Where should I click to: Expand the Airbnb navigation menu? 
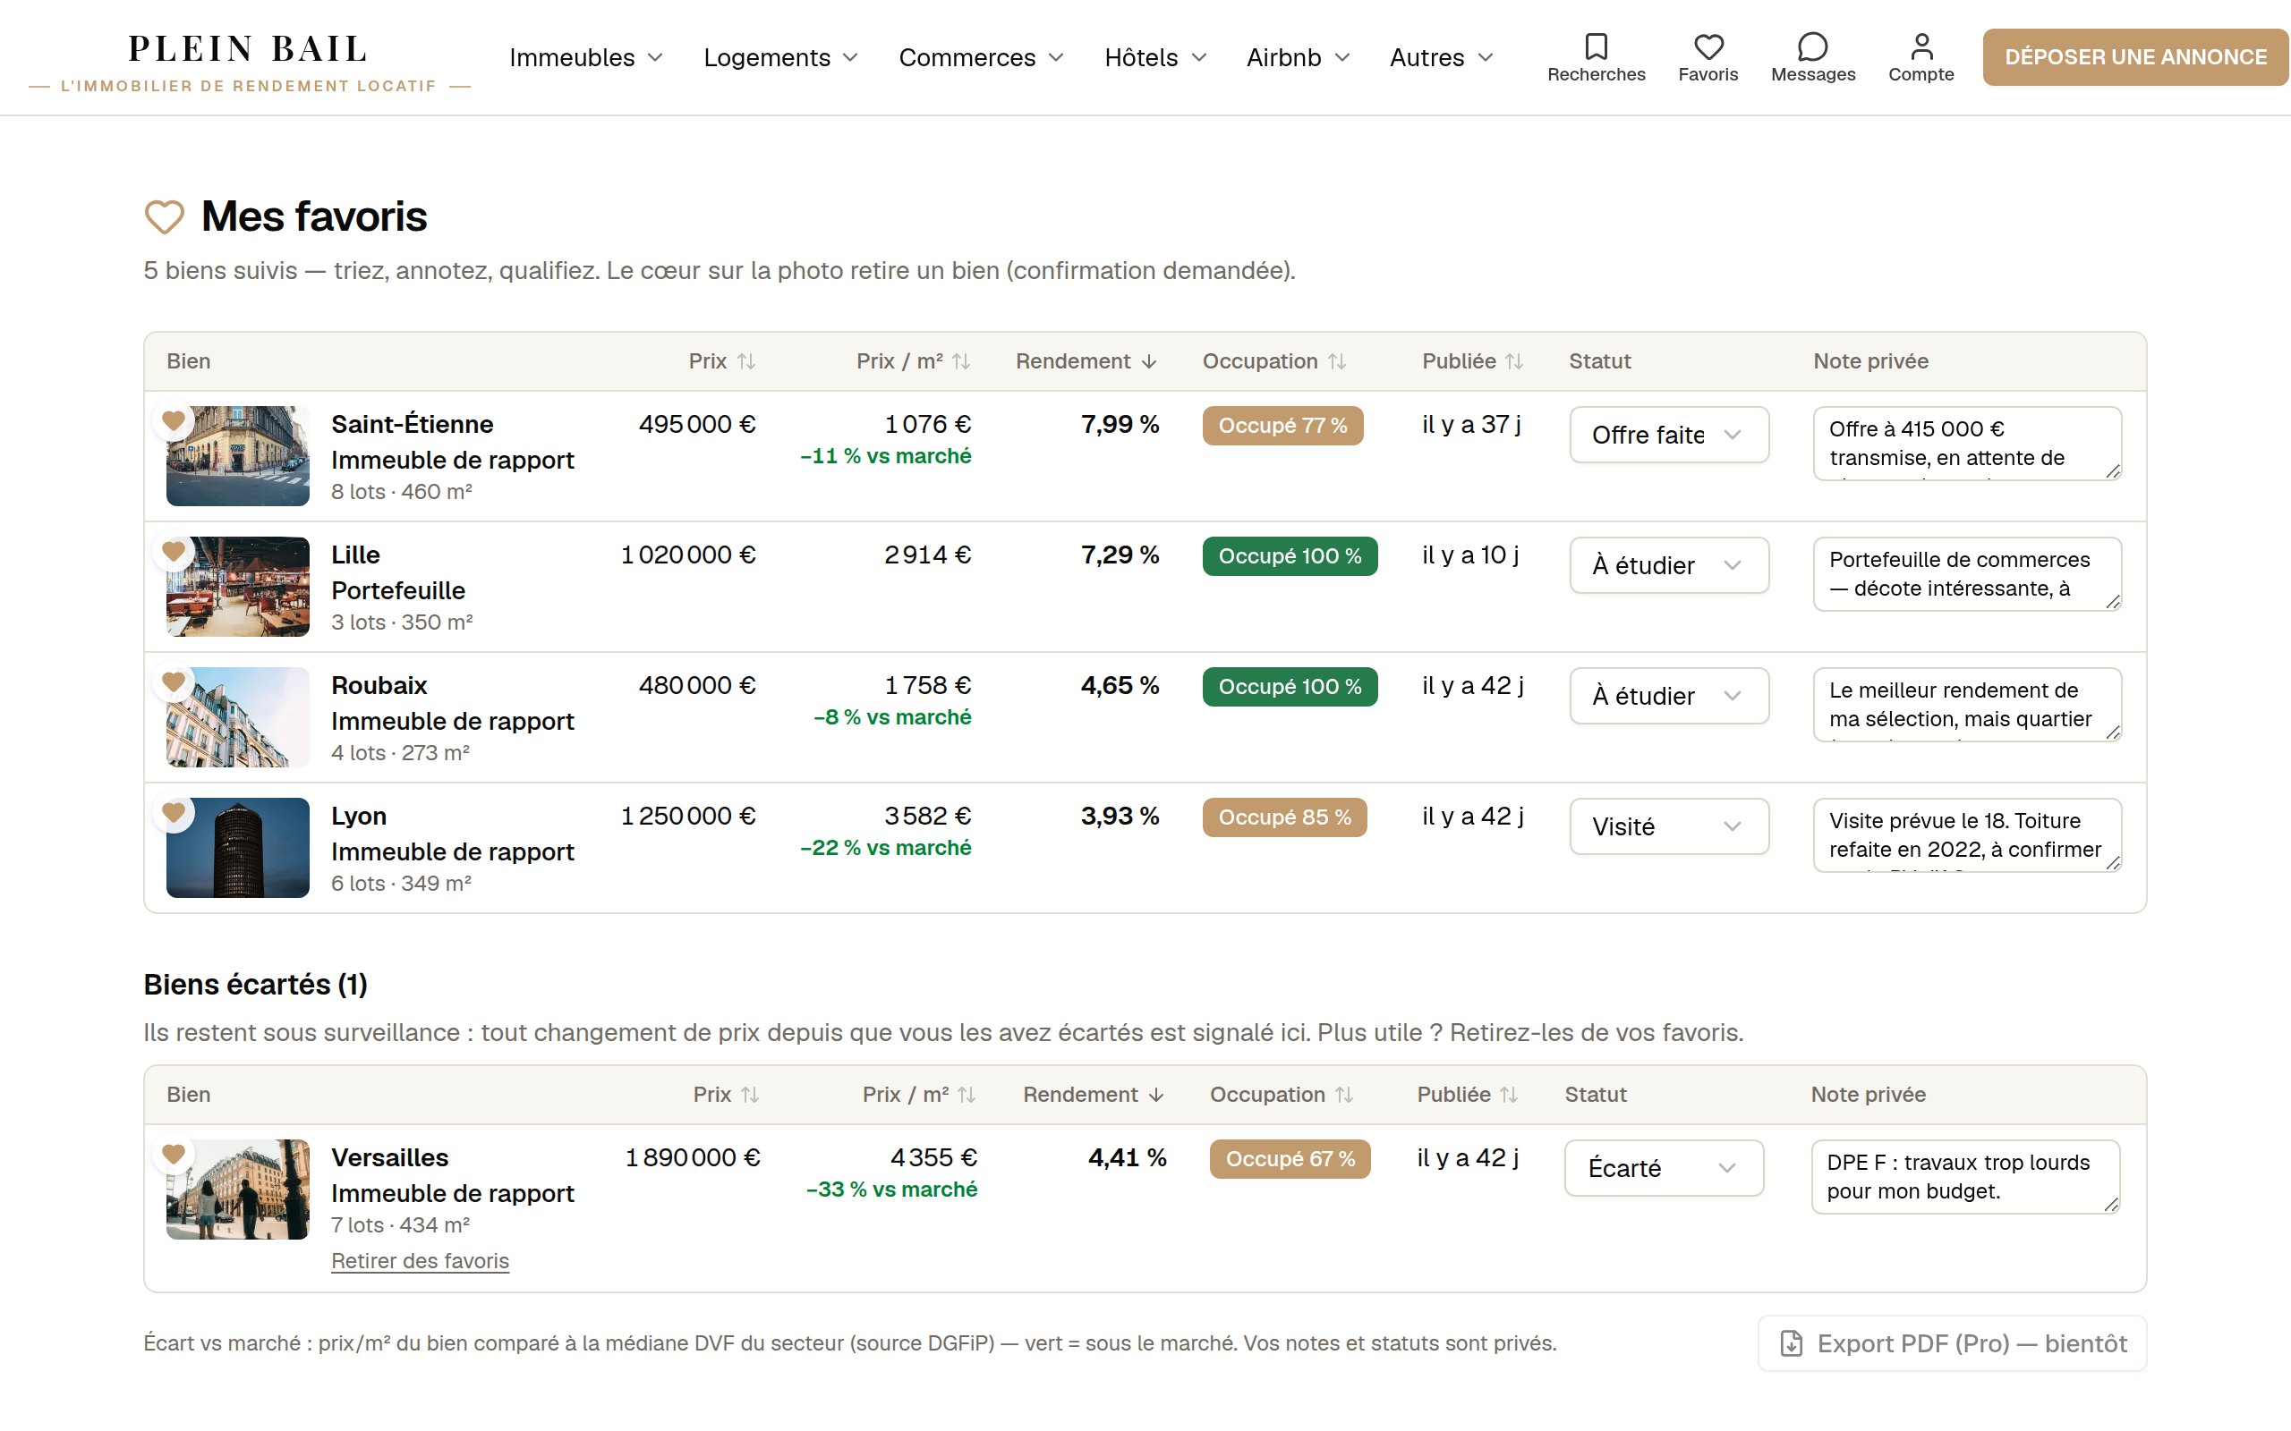(1298, 58)
